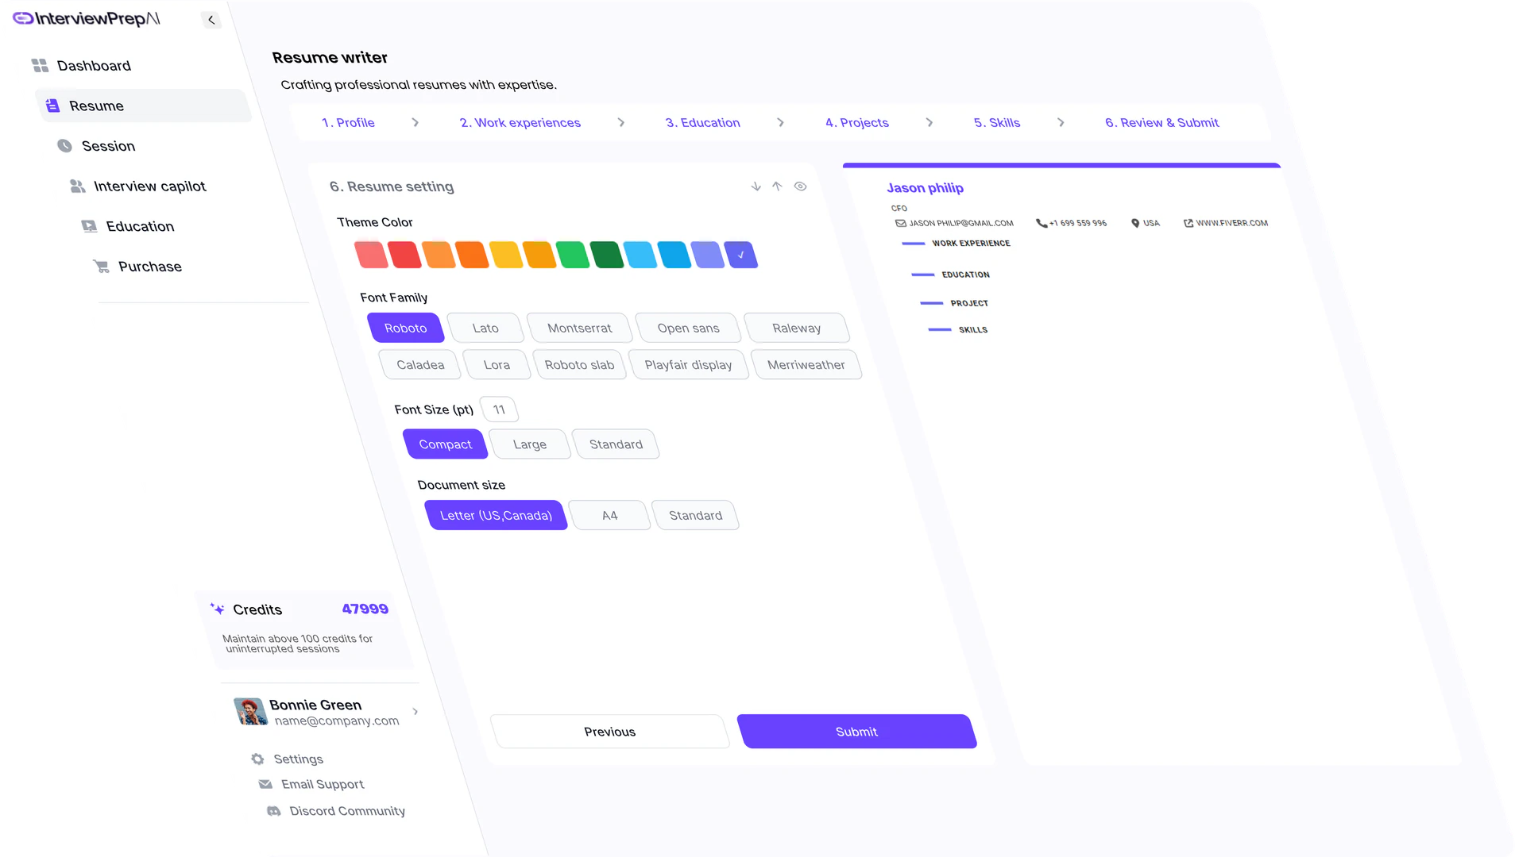Click the Previous button
The height and width of the screenshot is (857, 1515).
[x=609, y=732]
